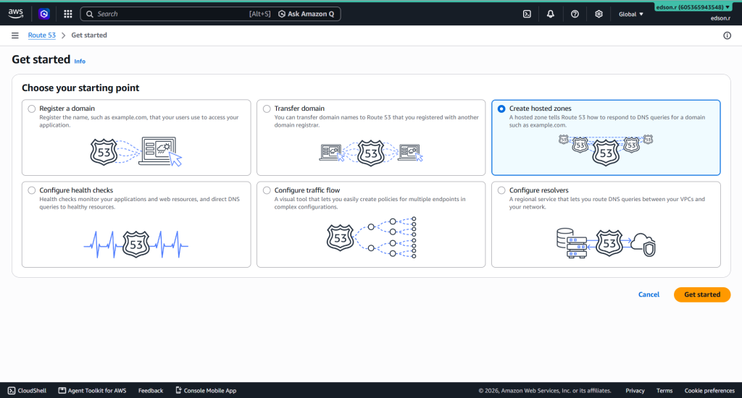
Task: Open the Amazon Q icon next to AWS logo
Action: point(44,14)
